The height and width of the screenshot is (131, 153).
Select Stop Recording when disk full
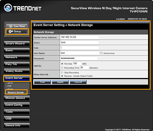[62, 73]
